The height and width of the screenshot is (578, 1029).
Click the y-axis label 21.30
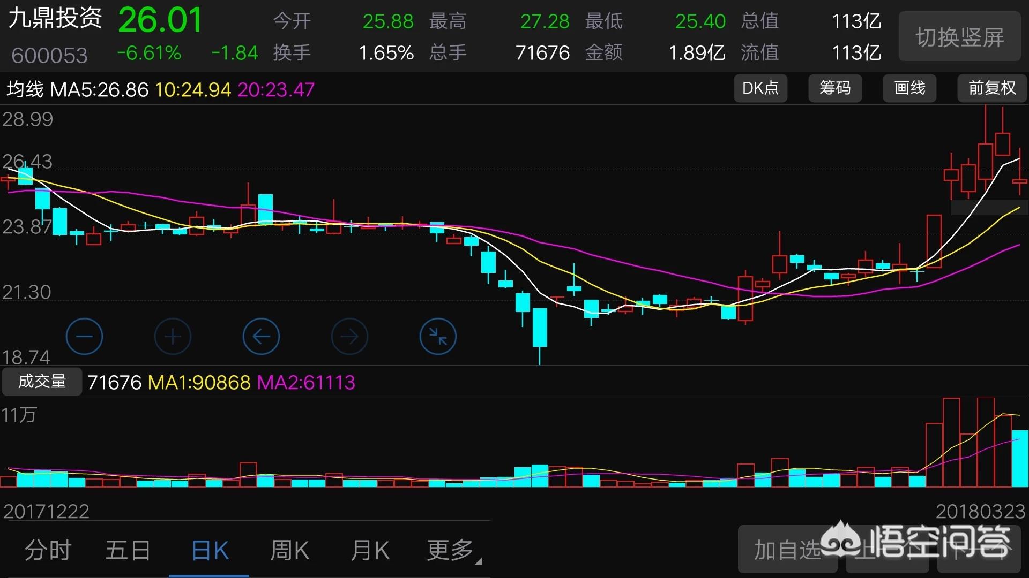26,292
